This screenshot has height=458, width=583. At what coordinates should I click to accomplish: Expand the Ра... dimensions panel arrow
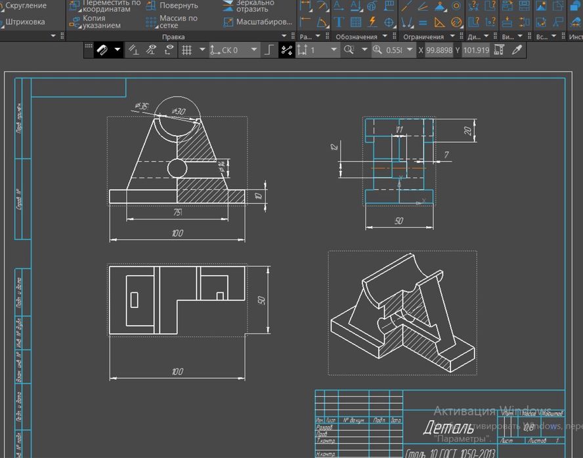(x=318, y=36)
